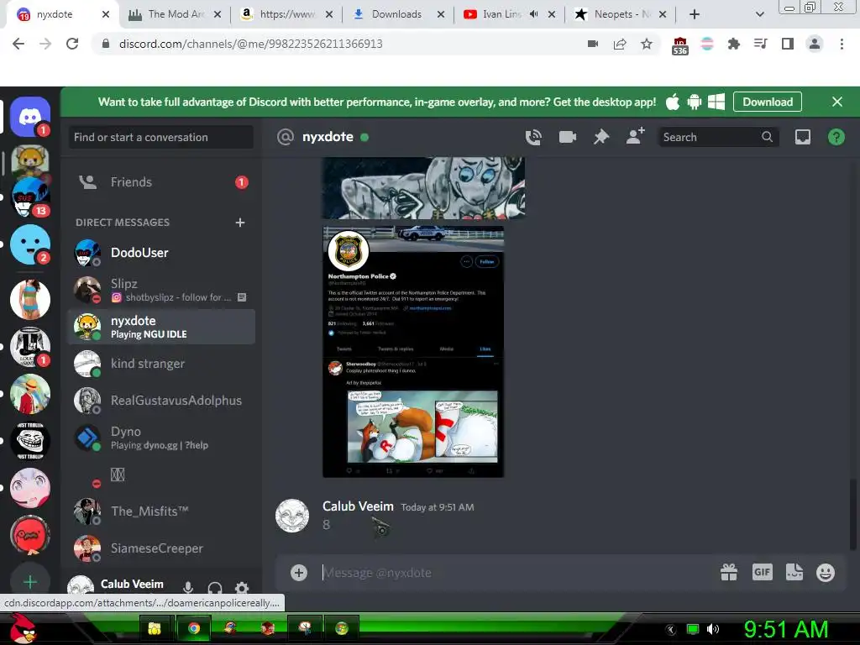Open the trollface server icon

pos(30,440)
